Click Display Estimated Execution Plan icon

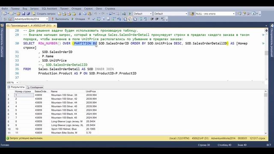tap(98, 19)
